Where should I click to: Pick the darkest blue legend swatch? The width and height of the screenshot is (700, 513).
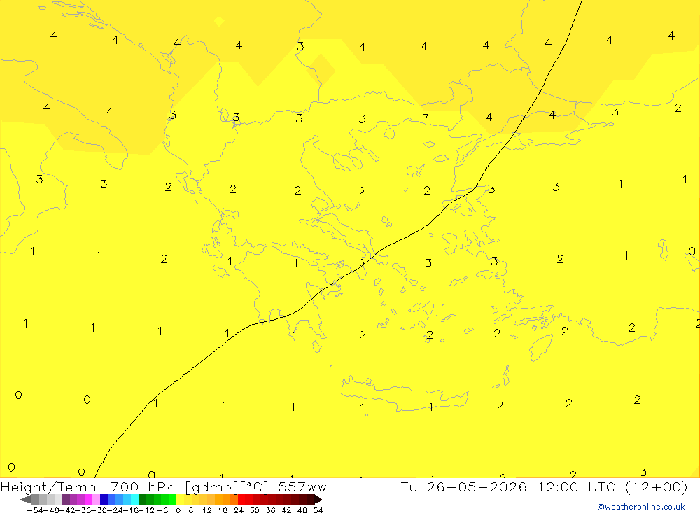pos(104,500)
